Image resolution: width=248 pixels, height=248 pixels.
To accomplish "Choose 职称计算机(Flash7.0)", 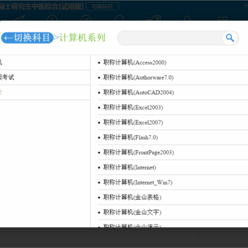I will 130,138.
